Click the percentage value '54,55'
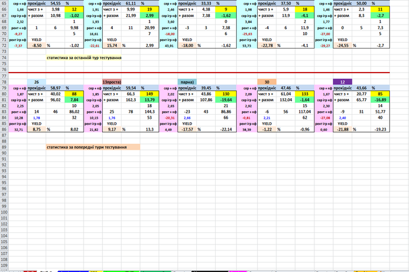The width and height of the screenshot is (409, 272). click(56, 4)
